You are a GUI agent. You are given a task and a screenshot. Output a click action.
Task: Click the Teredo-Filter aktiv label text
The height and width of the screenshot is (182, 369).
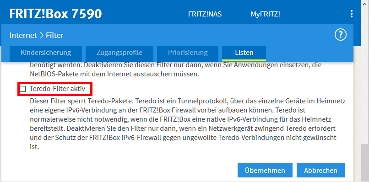57,89
